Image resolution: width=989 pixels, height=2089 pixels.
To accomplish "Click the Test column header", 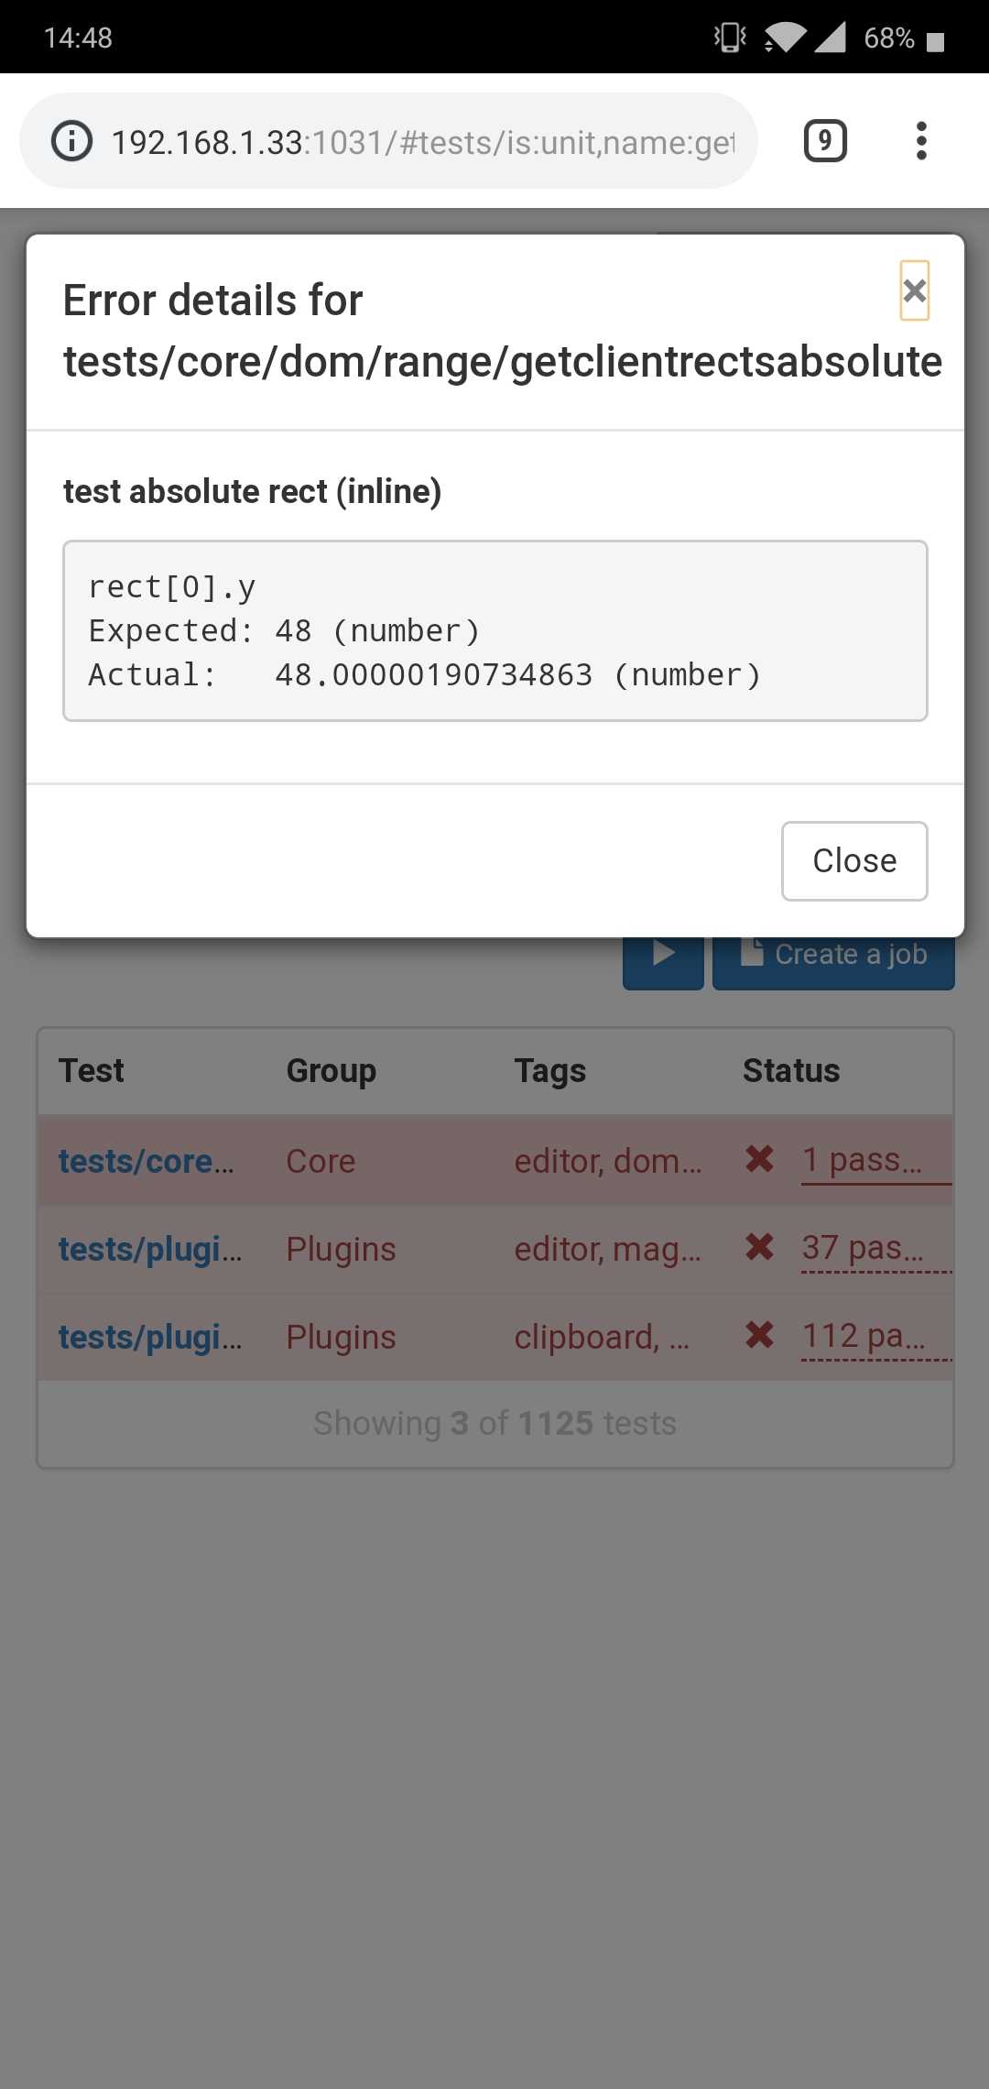I will pyautogui.click(x=91, y=1070).
